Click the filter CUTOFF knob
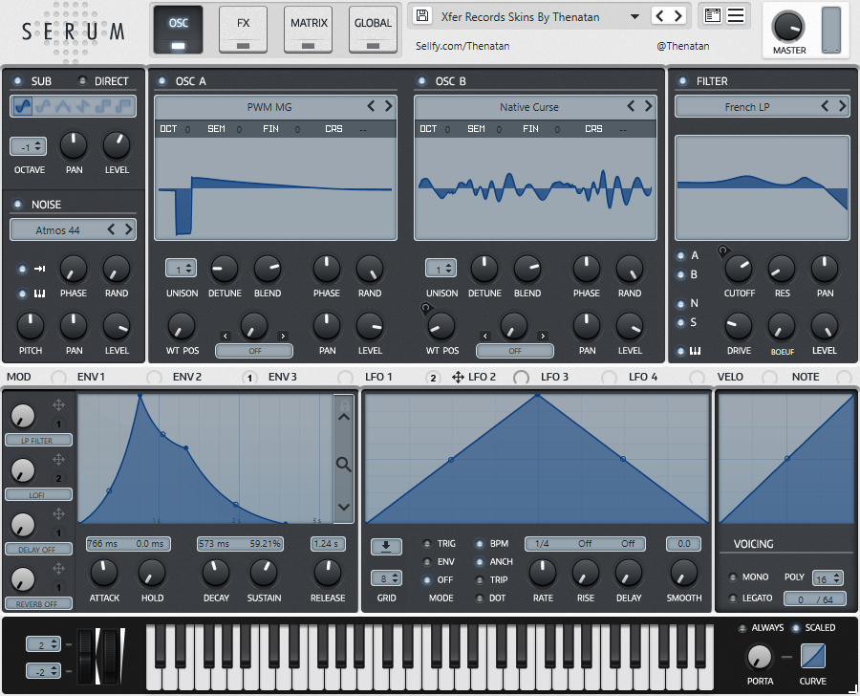 [739, 269]
